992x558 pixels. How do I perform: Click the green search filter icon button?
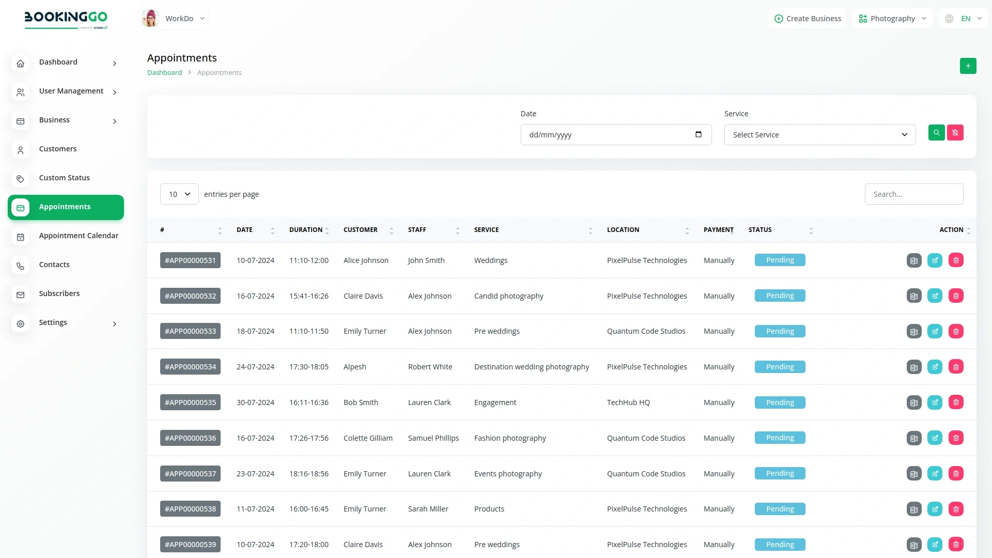coord(936,133)
